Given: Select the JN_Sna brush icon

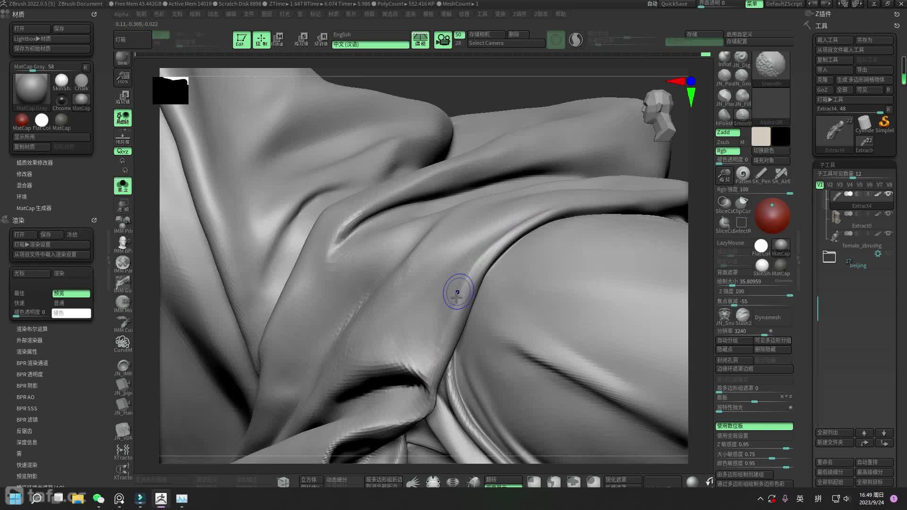Looking at the screenshot, I should point(724,316).
